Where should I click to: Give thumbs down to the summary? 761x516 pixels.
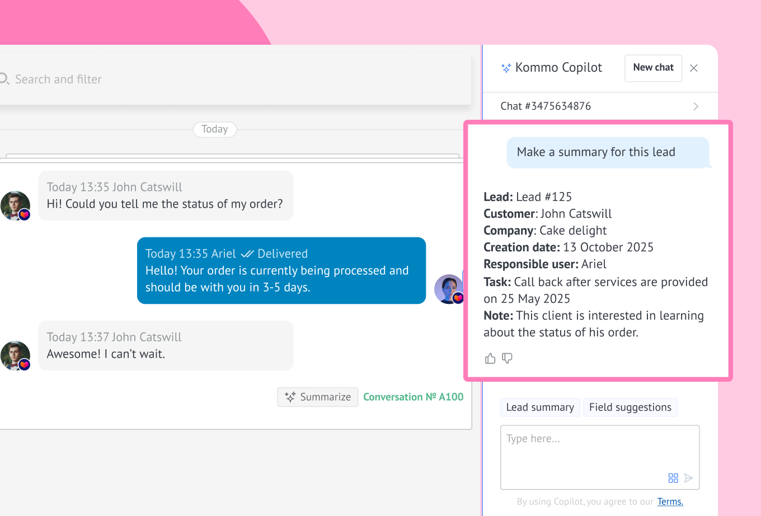click(x=507, y=358)
